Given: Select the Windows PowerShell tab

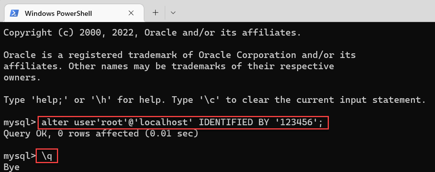Looking at the screenshot, I should coord(74,13).
